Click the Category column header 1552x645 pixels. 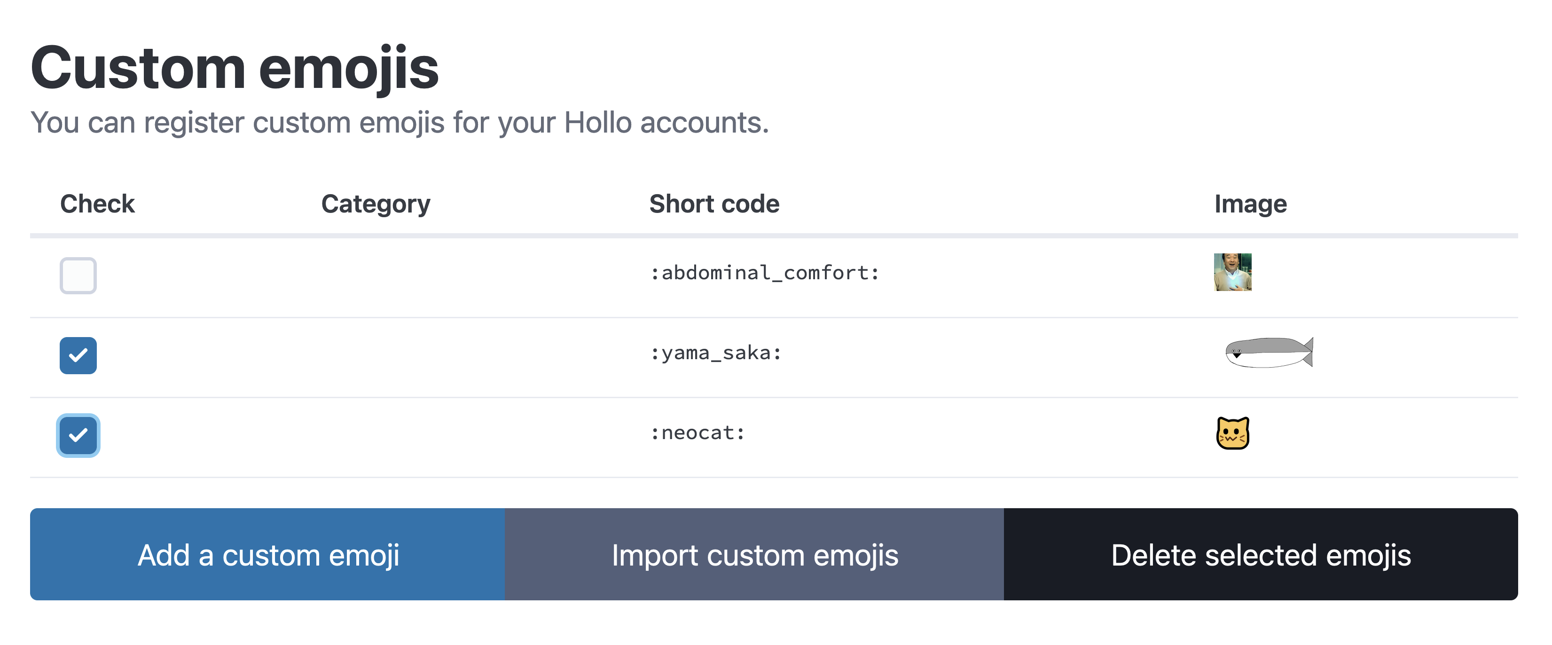tap(376, 204)
